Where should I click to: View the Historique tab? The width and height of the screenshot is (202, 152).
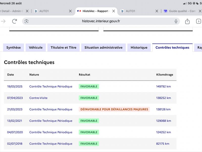(x=139, y=48)
